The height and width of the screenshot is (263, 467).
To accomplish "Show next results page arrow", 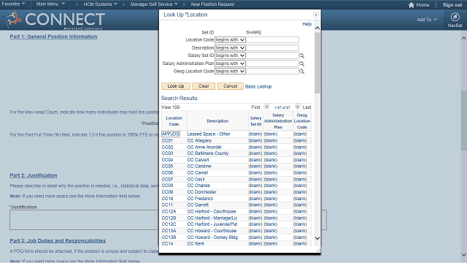I will 297,107.
